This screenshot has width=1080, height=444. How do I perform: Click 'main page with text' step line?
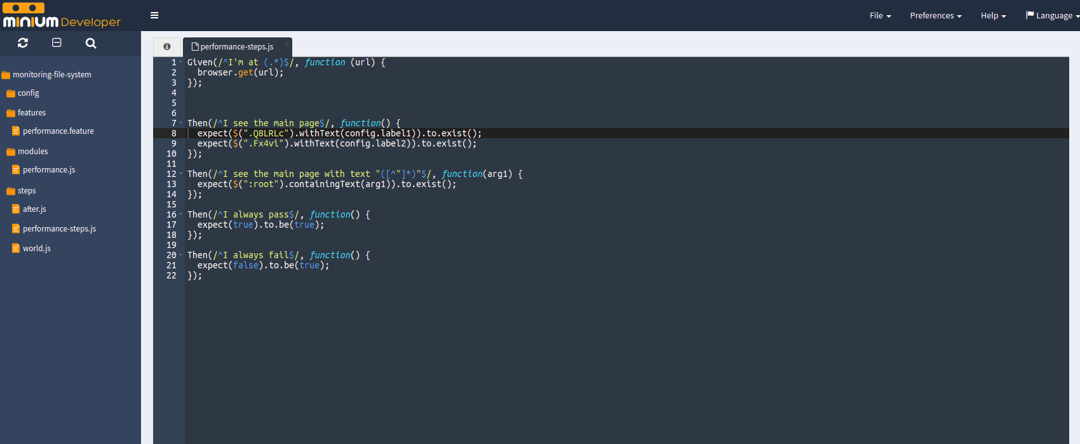click(x=355, y=174)
